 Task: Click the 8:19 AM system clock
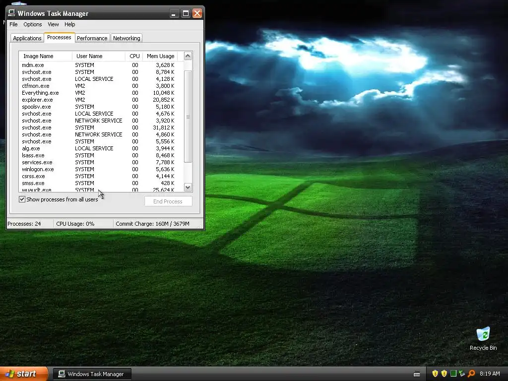490,374
